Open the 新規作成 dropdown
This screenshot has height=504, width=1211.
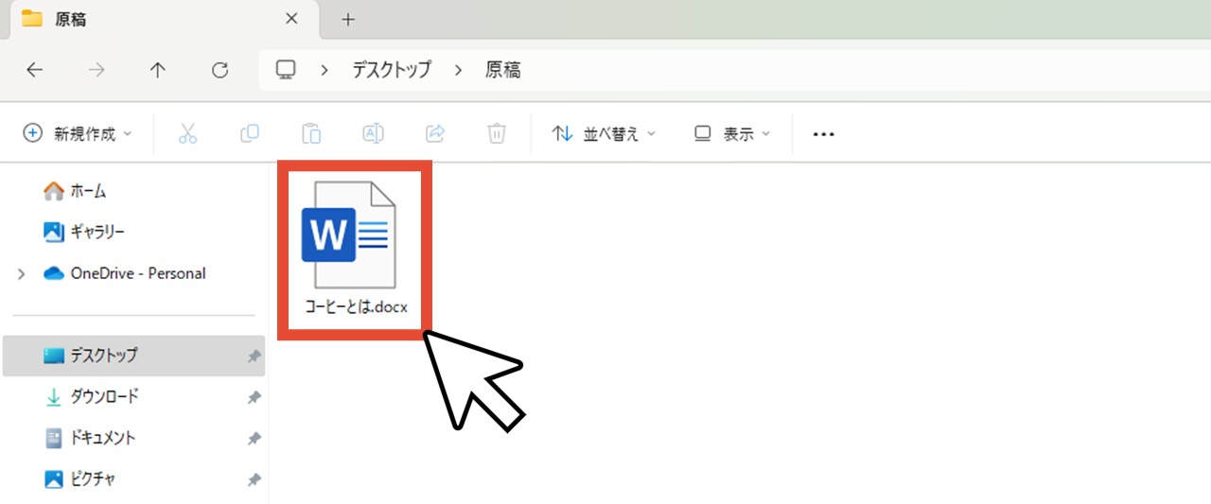(78, 133)
